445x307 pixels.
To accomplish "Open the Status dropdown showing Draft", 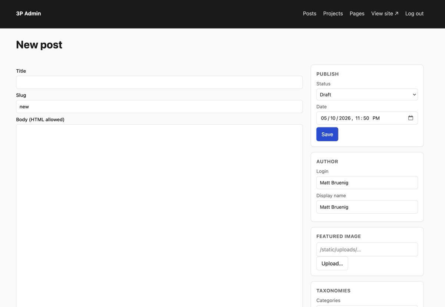I will click(x=367, y=95).
